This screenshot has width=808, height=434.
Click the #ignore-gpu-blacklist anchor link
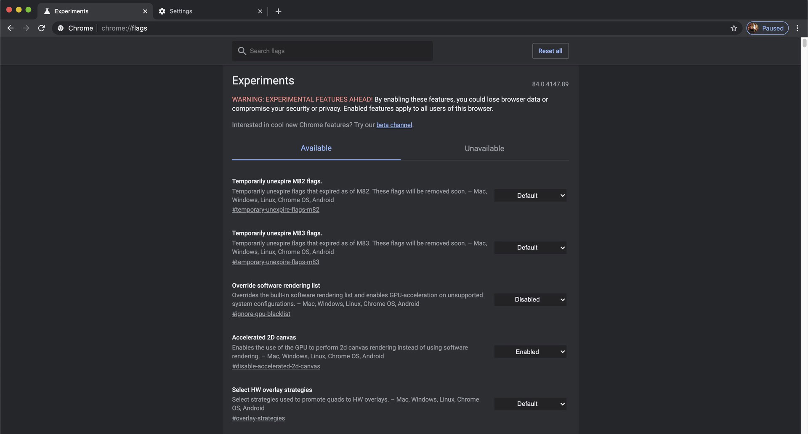click(x=261, y=314)
